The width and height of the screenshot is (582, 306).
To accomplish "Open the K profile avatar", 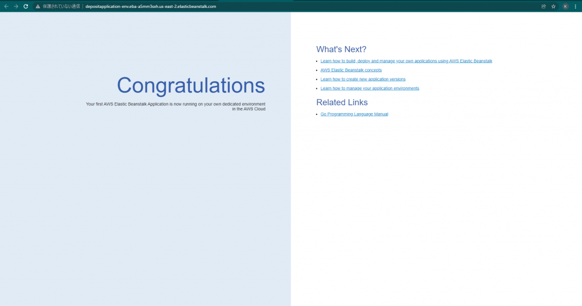I will pos(566,6).
